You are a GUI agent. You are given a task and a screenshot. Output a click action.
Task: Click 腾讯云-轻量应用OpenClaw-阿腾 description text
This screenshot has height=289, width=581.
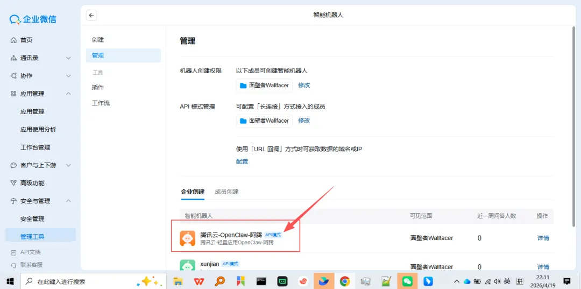click(237, 243)
